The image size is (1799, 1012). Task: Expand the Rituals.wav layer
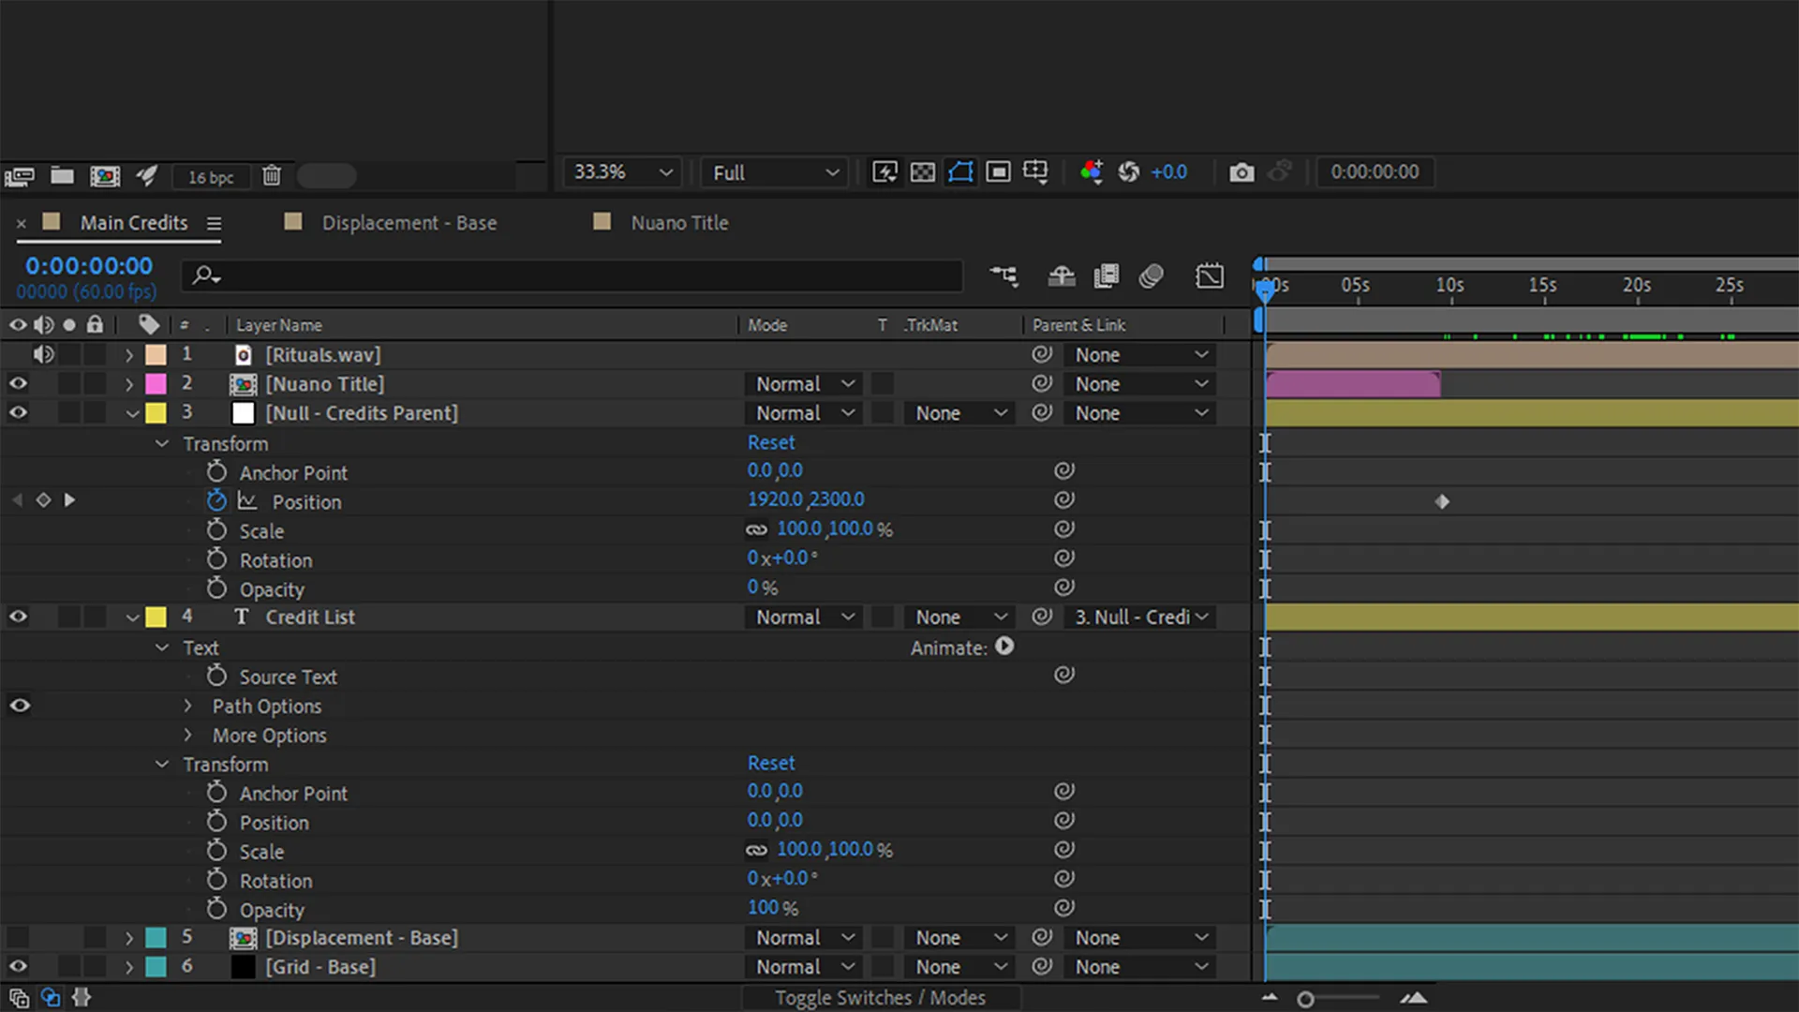pyautogui.click(x=129, y=355)
